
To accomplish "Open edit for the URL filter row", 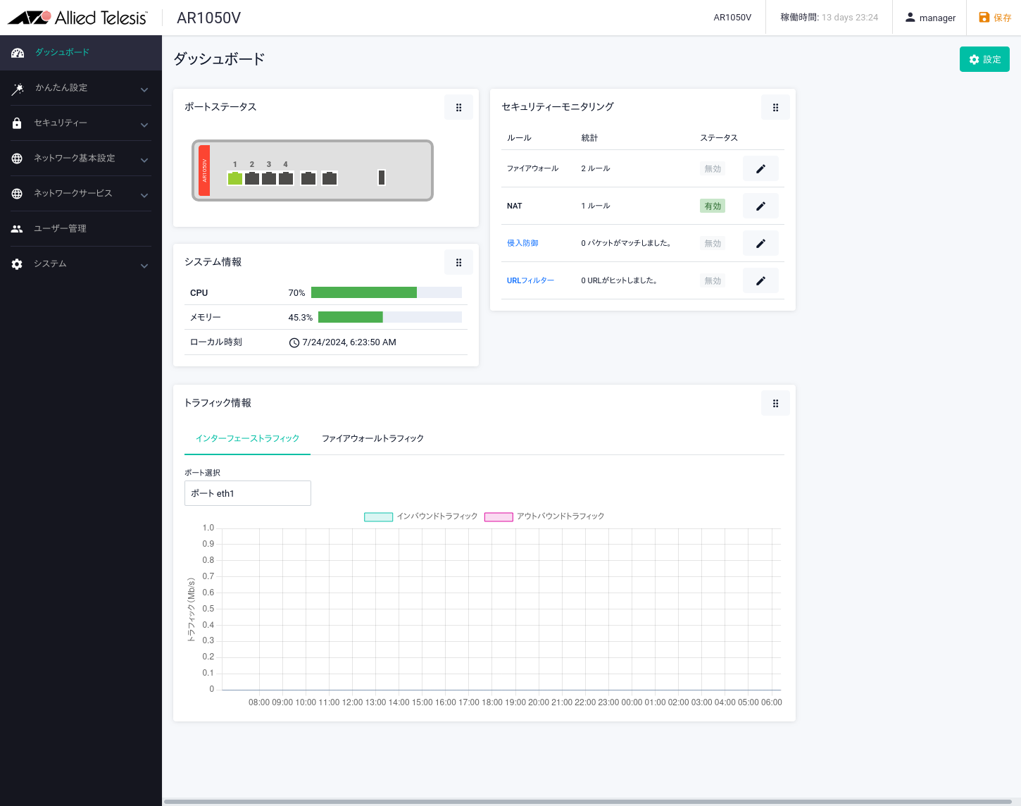I will pos(760,281).
